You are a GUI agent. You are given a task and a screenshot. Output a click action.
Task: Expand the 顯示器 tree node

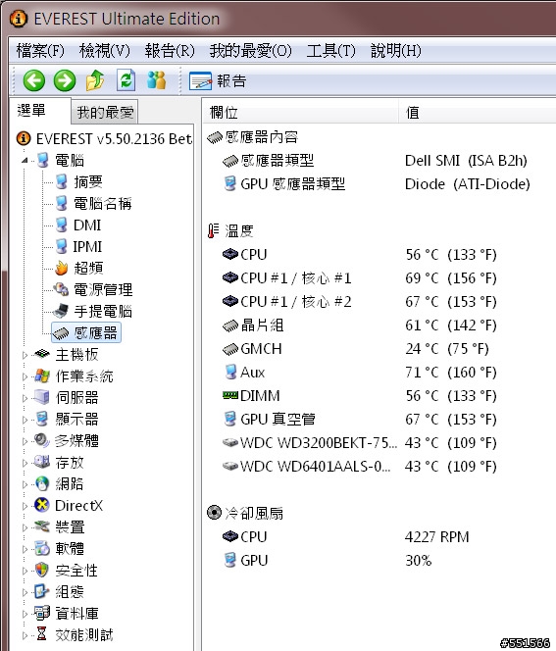tap(25, 420)
